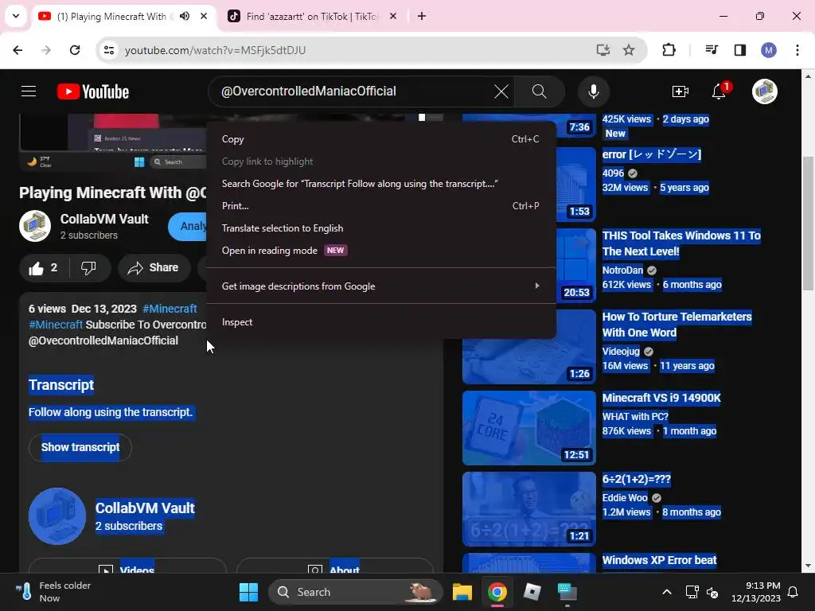Clear the YouTube search box text
The height and width of the screenshot is (611, 815).
[x=501, y=91]
